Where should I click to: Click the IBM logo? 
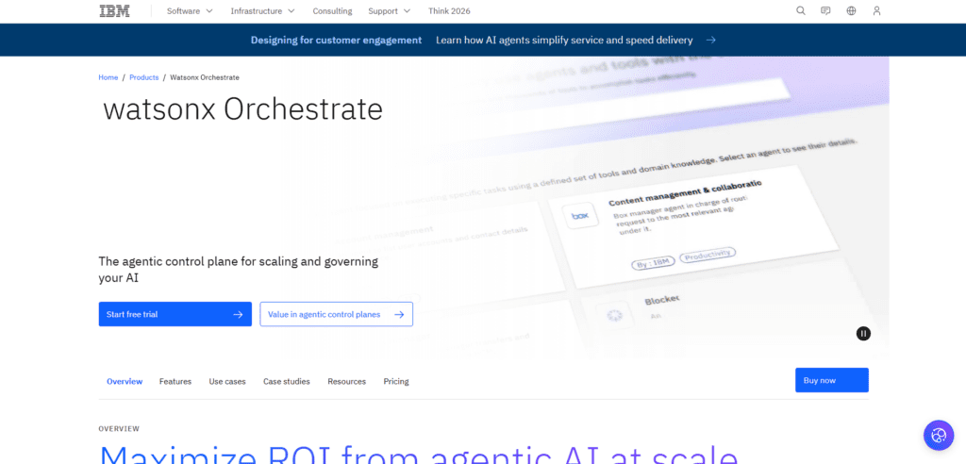pyautogui.click(x=114, y=11)
